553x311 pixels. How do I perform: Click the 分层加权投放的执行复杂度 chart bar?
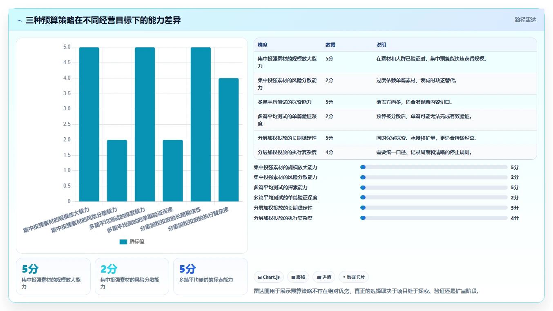click(229, 140)
